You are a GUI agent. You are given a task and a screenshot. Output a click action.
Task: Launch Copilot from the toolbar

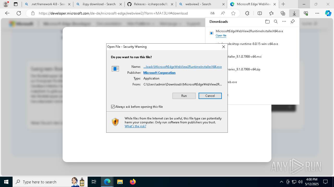tap(328, 13)
